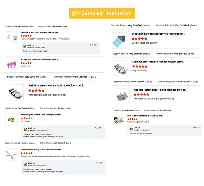Screen dimensions: 204x186
Task: Click Linda Lin avatar dated 16 Jun 2019
Action: (25, 129)
